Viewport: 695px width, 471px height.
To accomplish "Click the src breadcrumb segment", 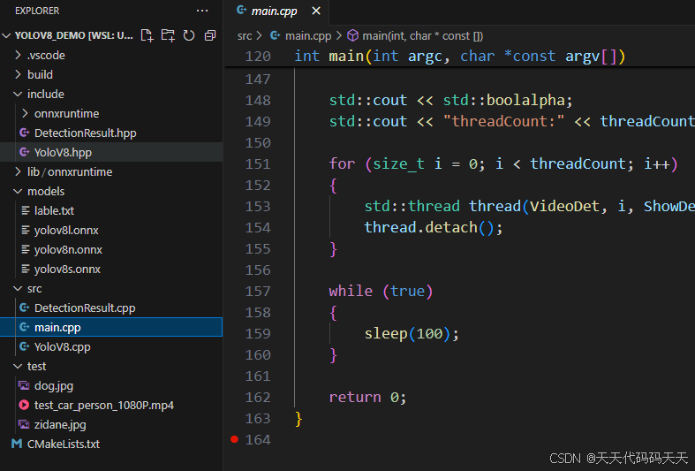I will 245,36.
